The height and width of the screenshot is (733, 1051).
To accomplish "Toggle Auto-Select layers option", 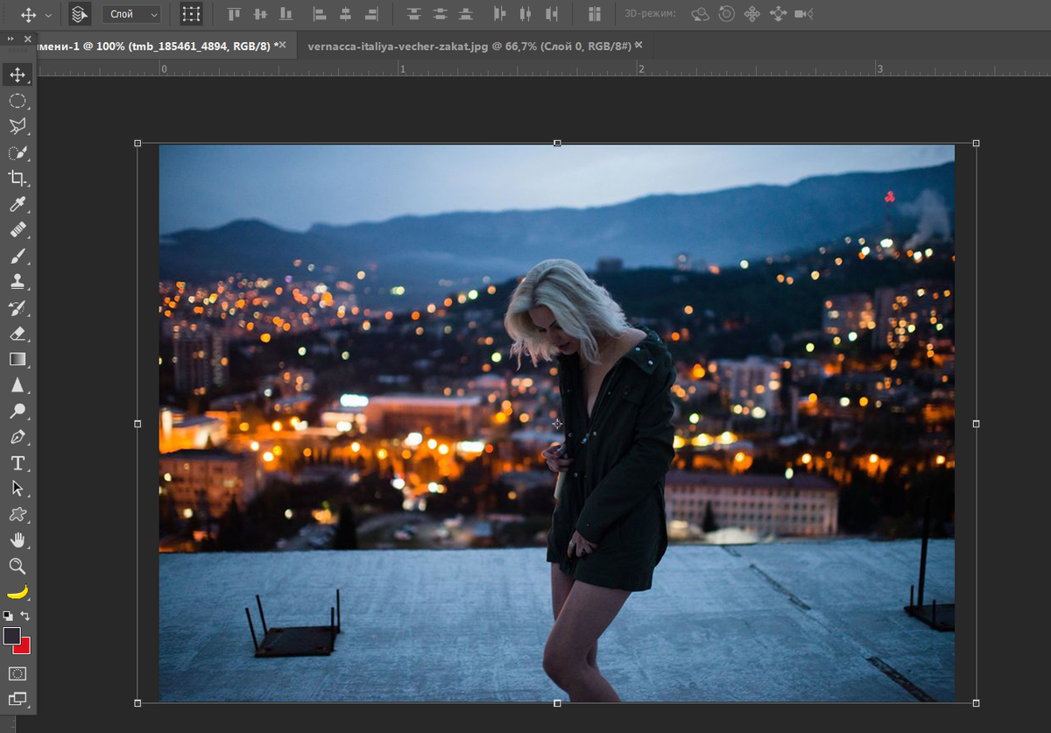I will (x=80, y=14).
